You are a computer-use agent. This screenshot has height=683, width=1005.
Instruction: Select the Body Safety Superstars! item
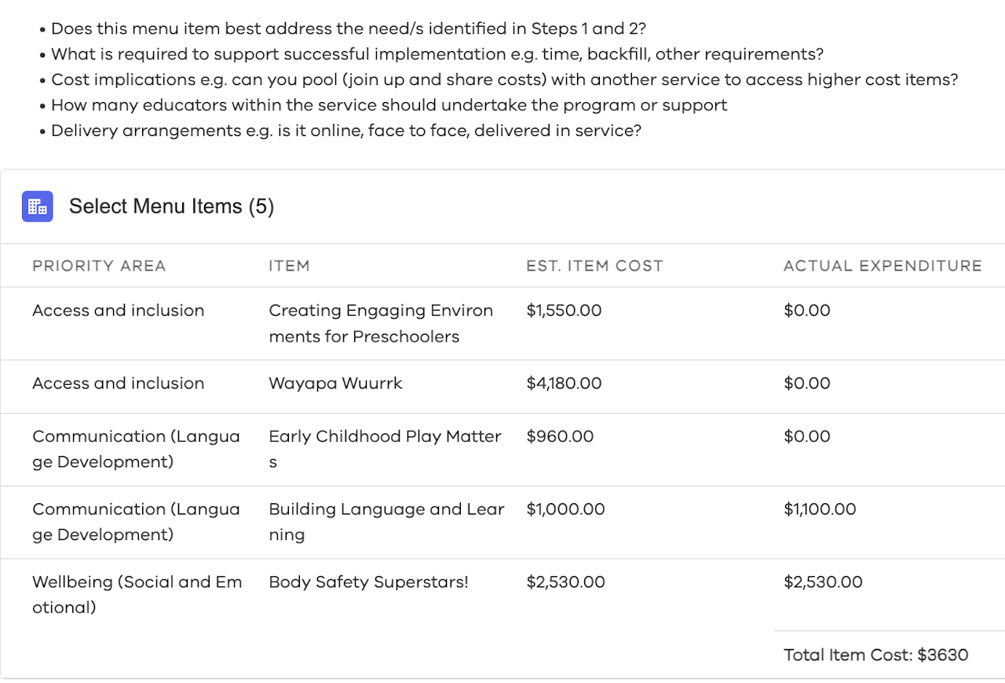point(368,582)
